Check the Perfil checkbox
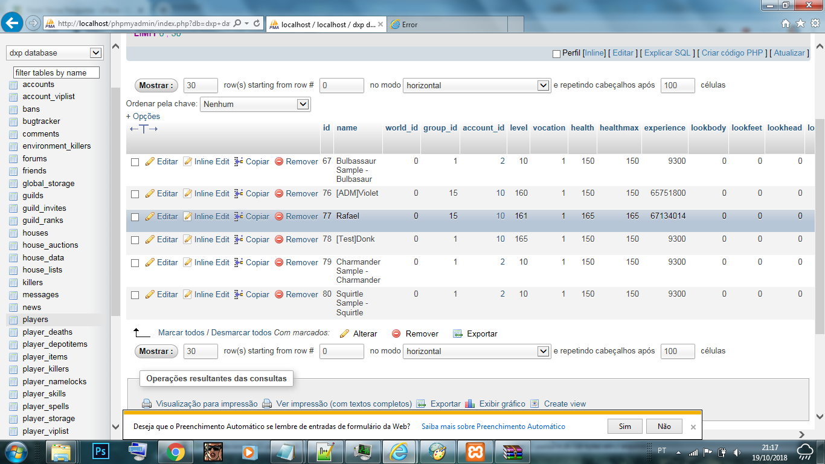This screenshot has height=464, width=825. tap(556, 53)
